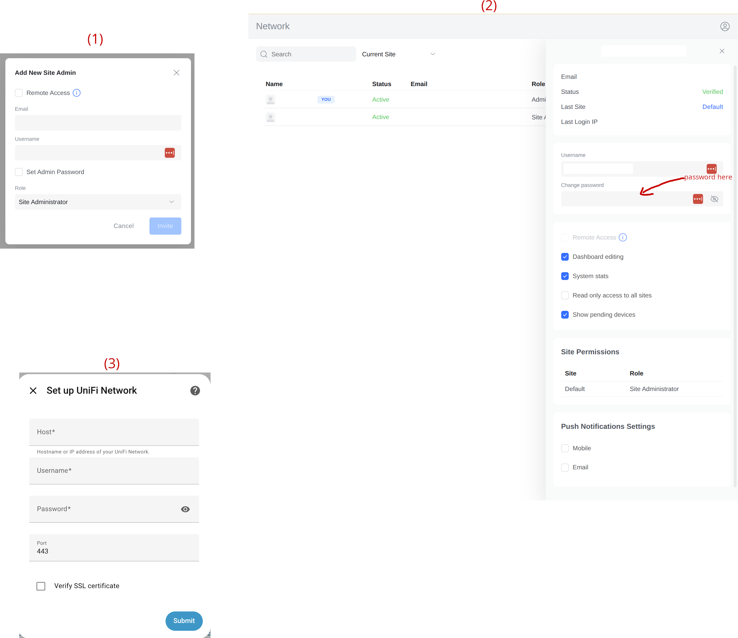Click the Default last site link
Screen dimensions: 738x638
(712, 107)
